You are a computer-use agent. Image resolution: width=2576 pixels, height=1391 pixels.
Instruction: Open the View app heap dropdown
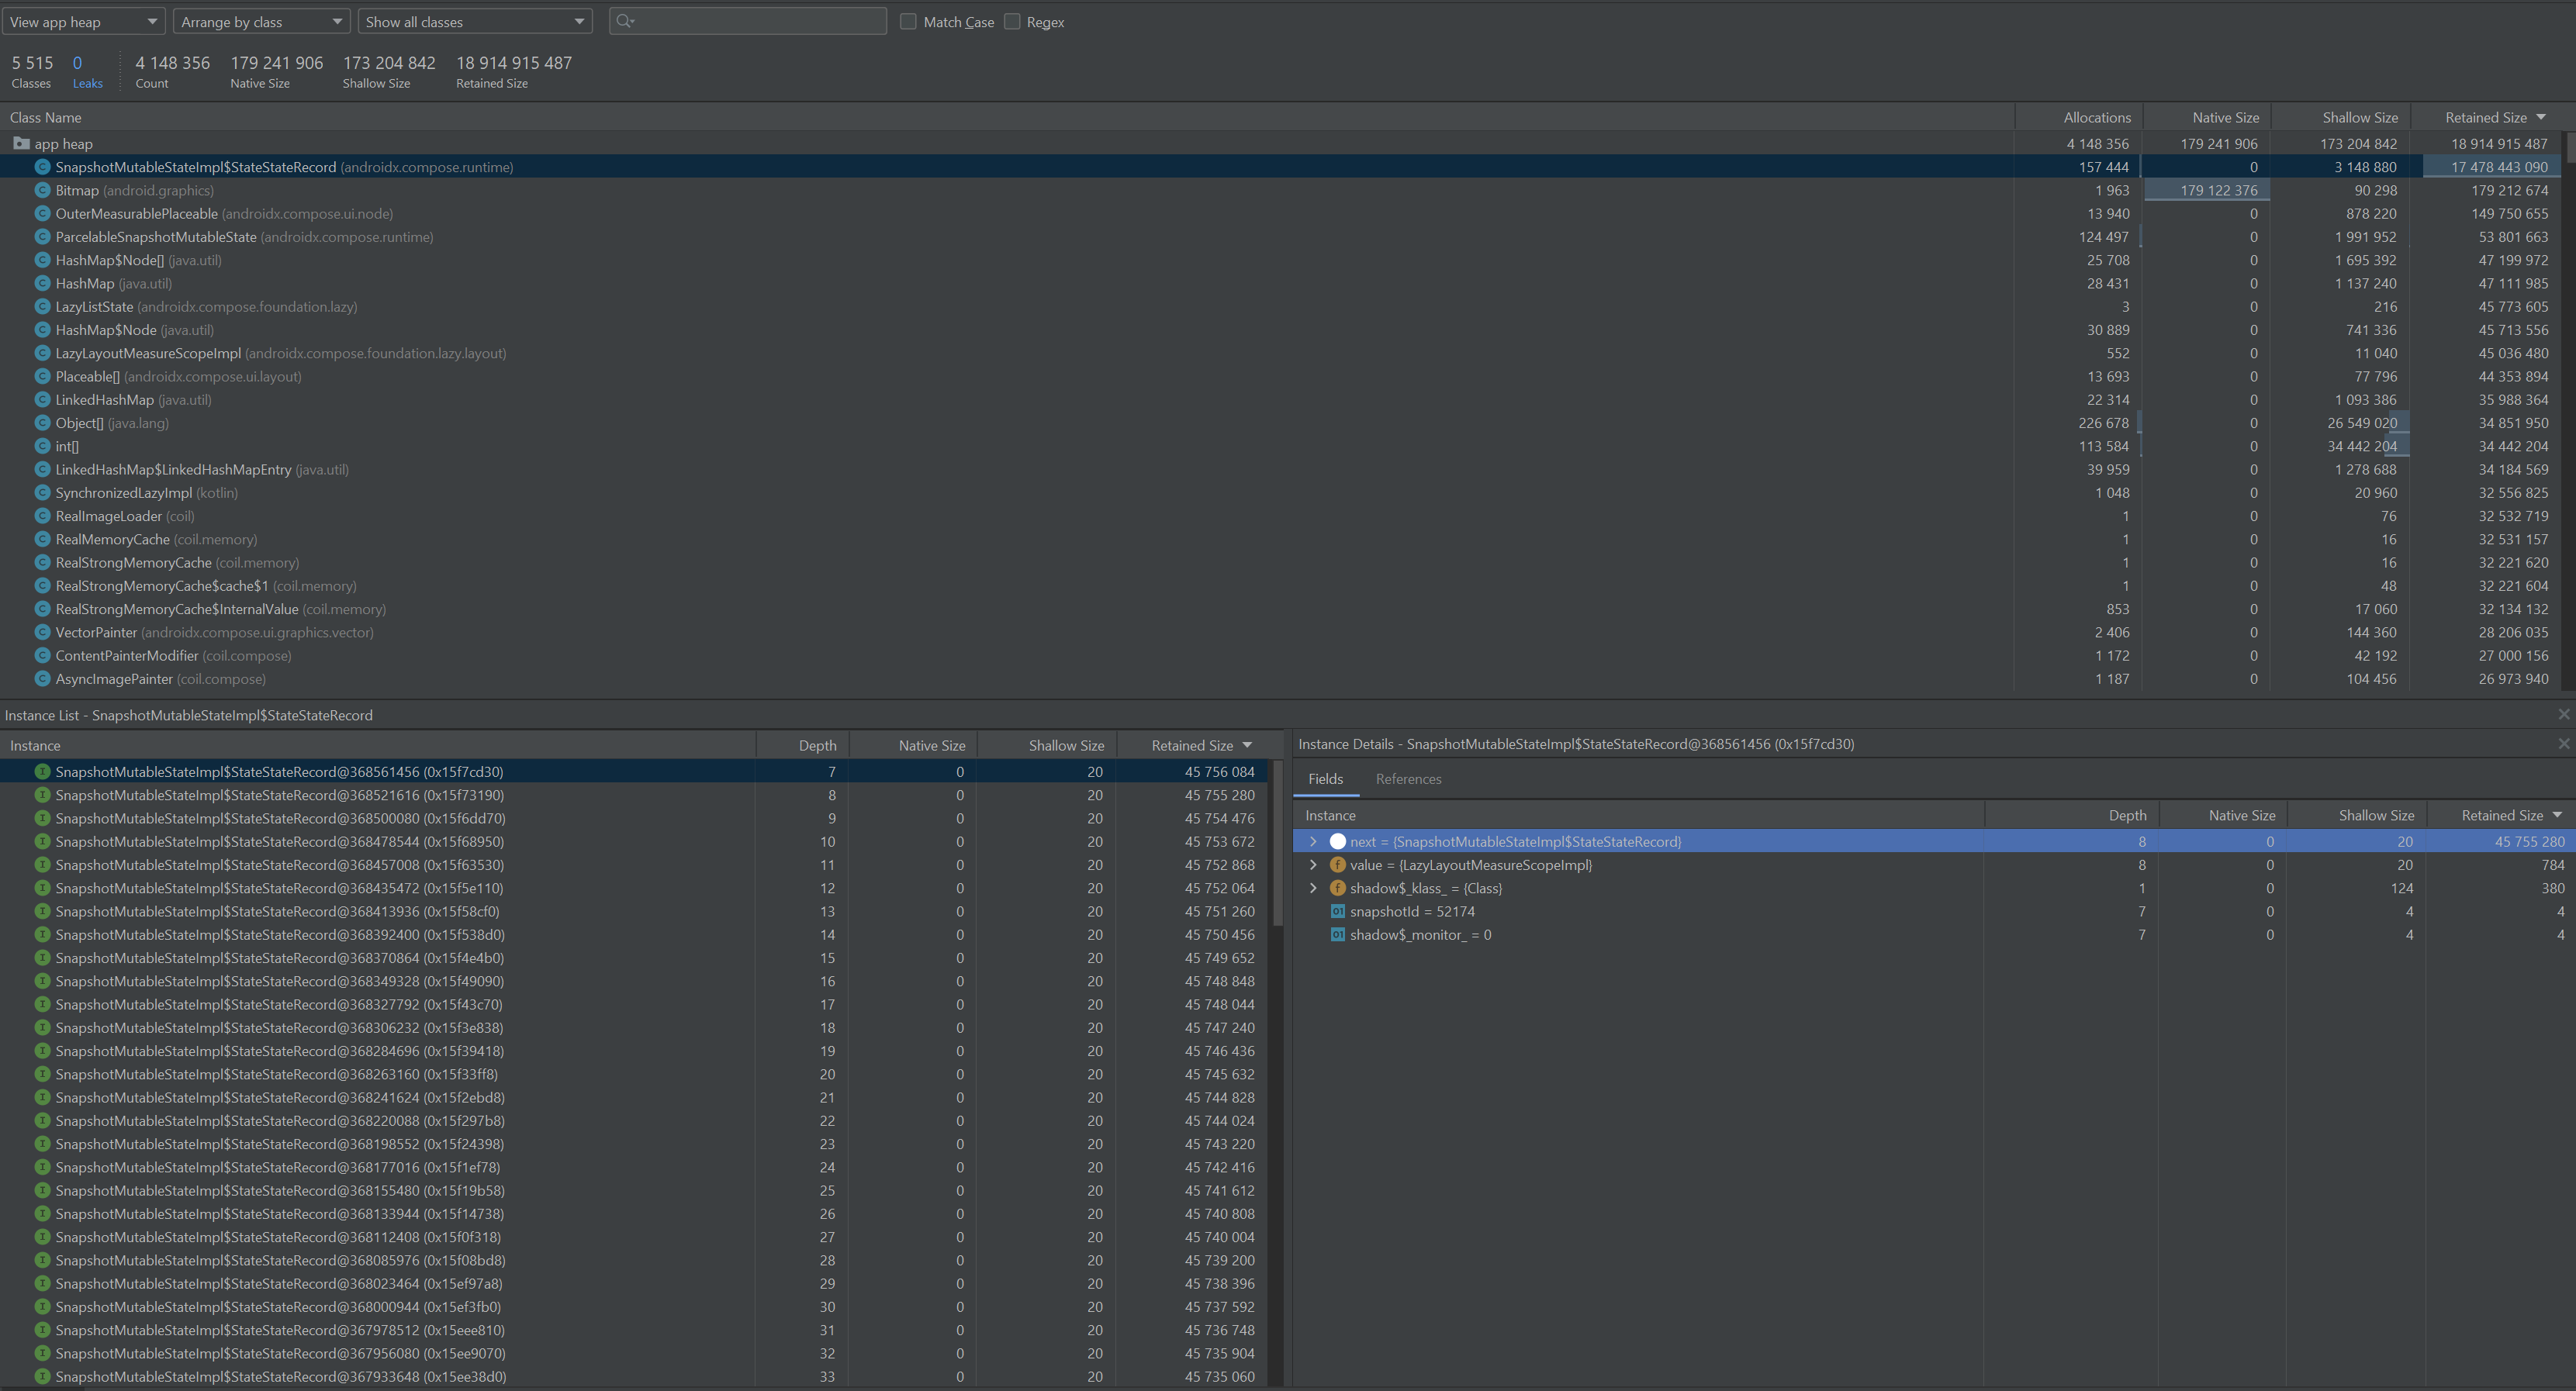tap(83, 21)
